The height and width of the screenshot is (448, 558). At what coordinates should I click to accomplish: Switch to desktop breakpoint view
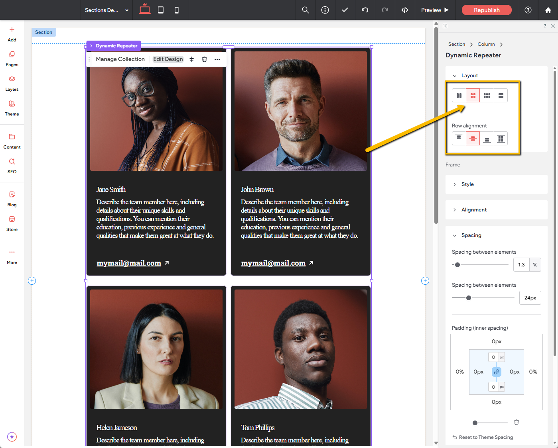(145, 10)
